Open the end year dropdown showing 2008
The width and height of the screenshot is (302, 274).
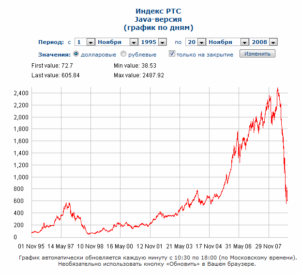263,42
